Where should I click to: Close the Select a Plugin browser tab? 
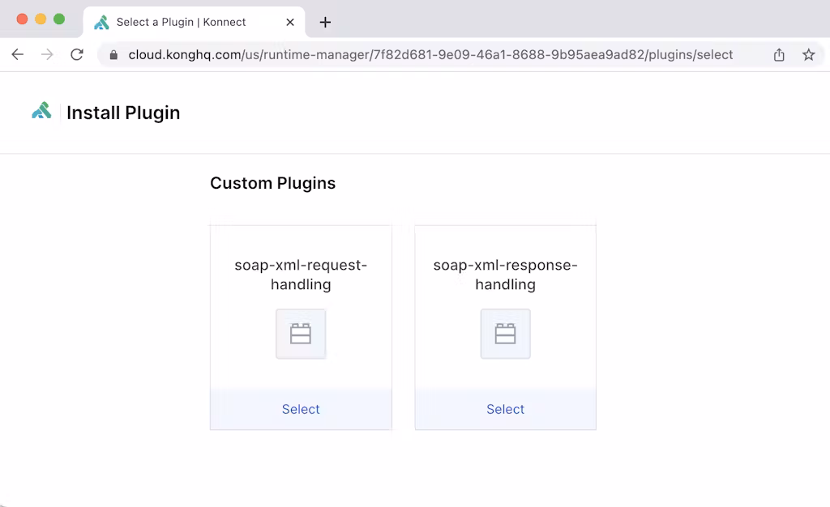click(x=290, y=22)
